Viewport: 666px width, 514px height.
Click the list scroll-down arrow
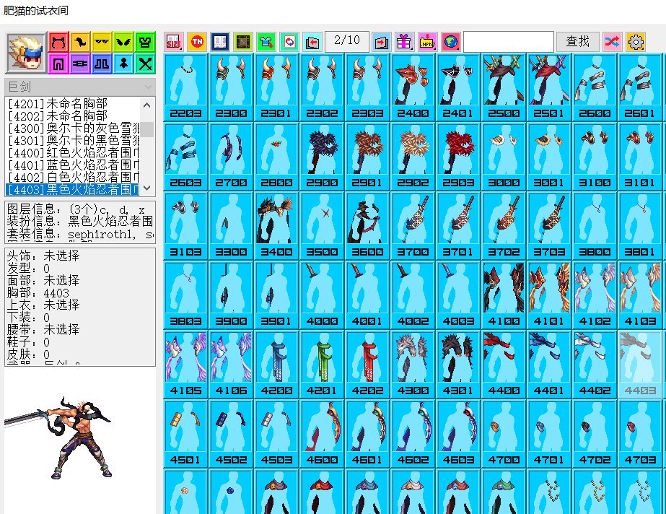(147, 188)
